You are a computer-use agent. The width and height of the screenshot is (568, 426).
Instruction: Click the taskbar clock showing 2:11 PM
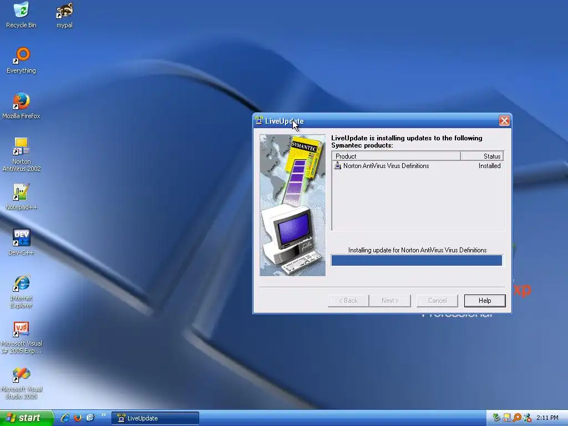pos(547,418)
